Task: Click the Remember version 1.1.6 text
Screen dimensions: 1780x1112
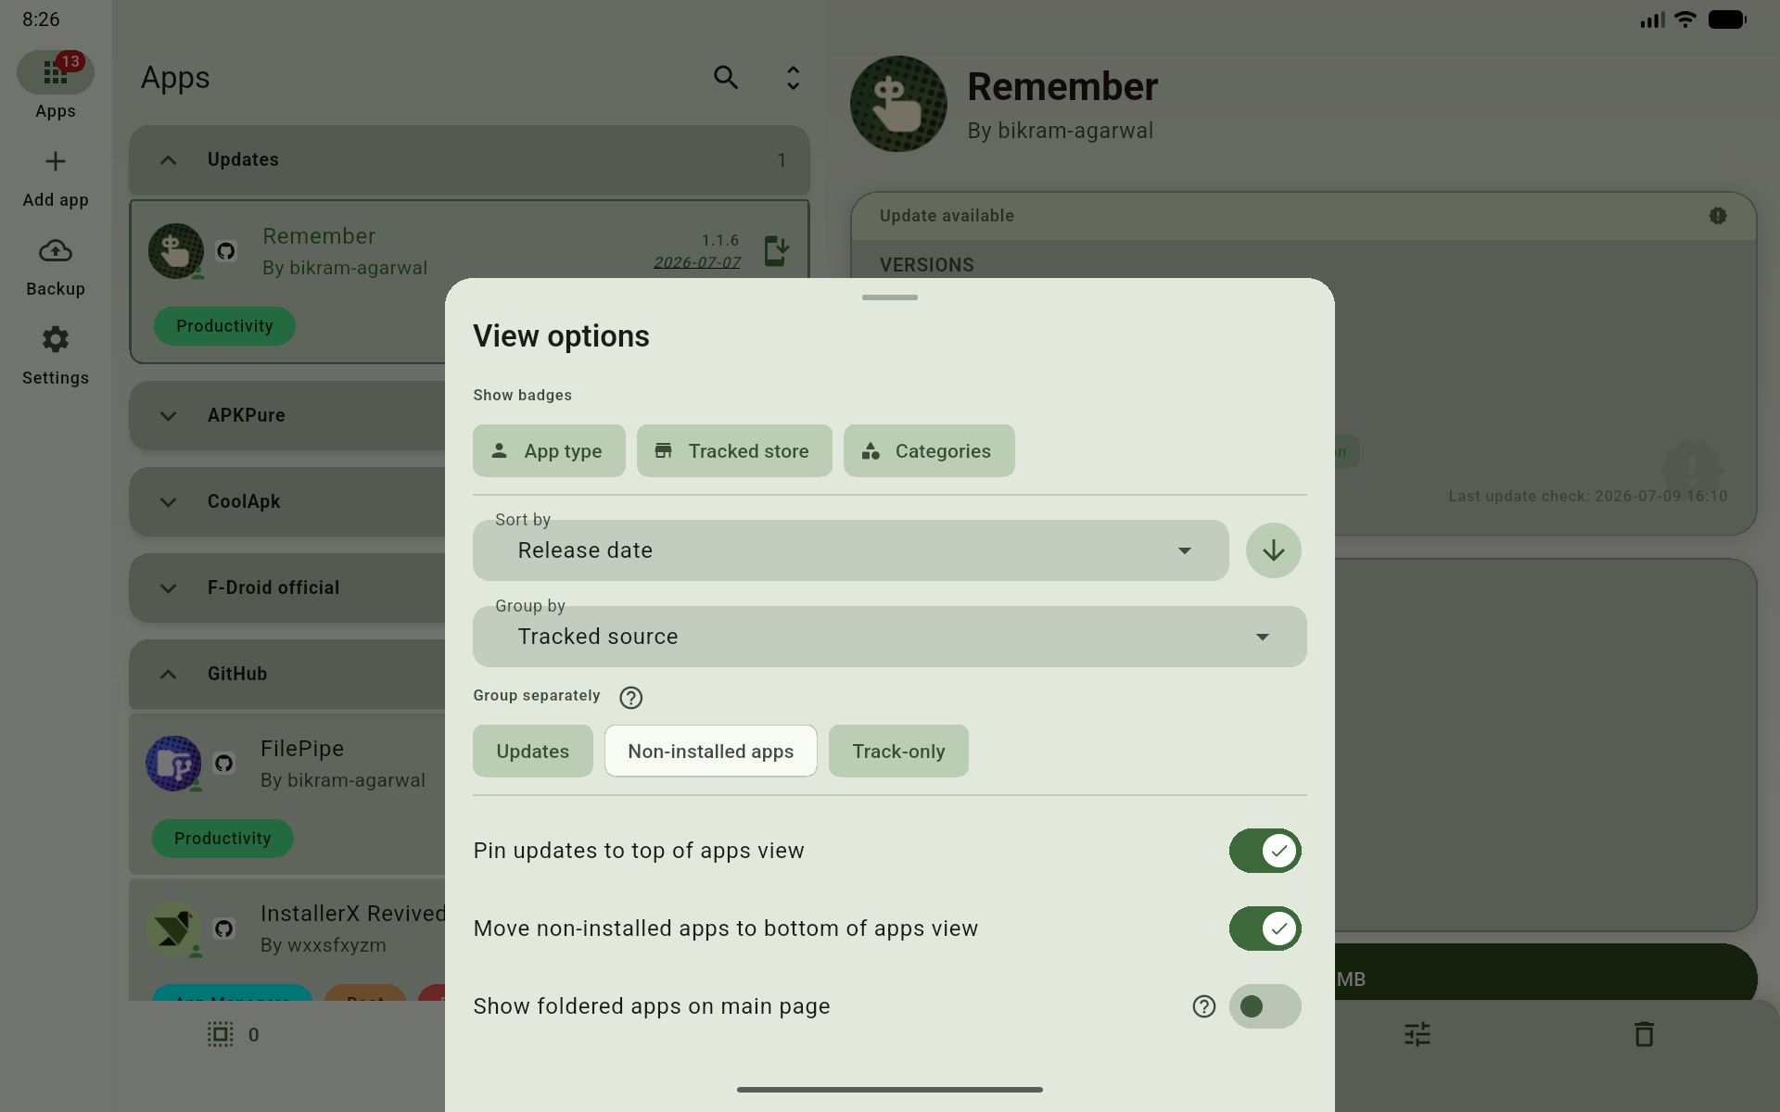Action: tap(720, 241)
